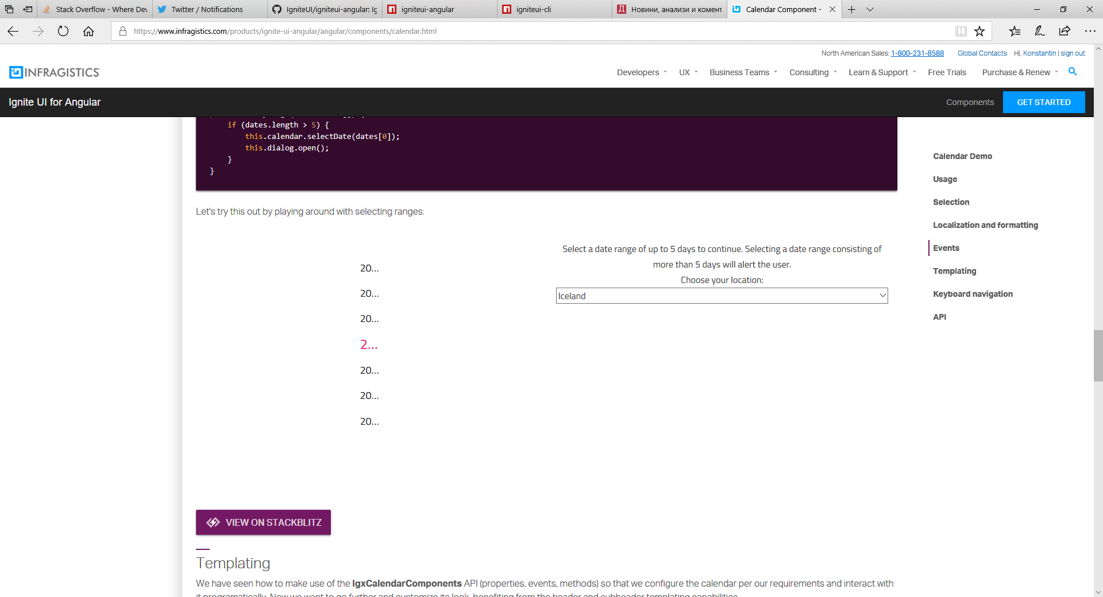The image size is (1103, 597).
Task: Jump to Keyboard navigation section
Action: [973, 294]
